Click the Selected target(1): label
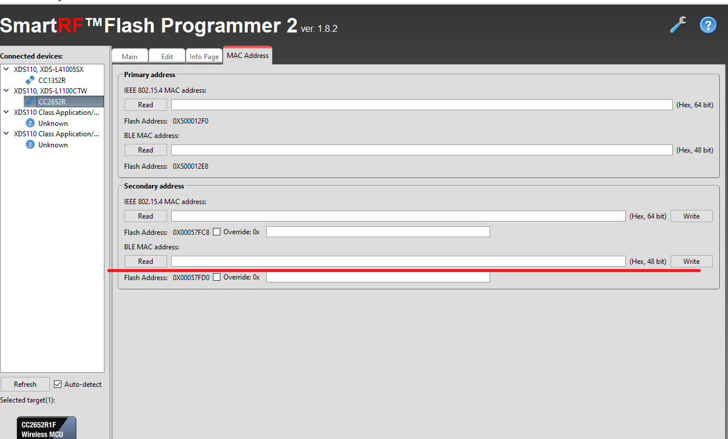This screenshot has height=439, width=728. point(27,400)
